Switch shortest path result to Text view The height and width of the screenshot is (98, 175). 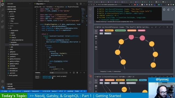(x=96, y=42)
